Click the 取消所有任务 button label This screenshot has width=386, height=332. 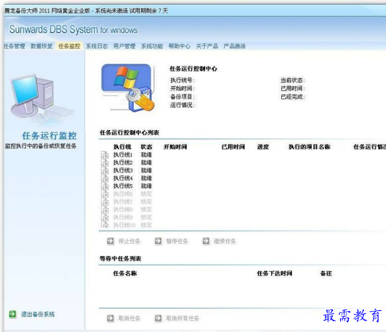pyautogui.click(x=182, y=318)
